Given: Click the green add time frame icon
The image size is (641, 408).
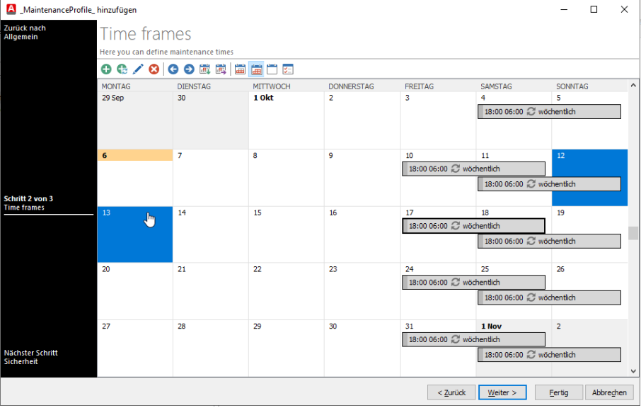Looking at the screenshot, I should [x=106, y=69].
